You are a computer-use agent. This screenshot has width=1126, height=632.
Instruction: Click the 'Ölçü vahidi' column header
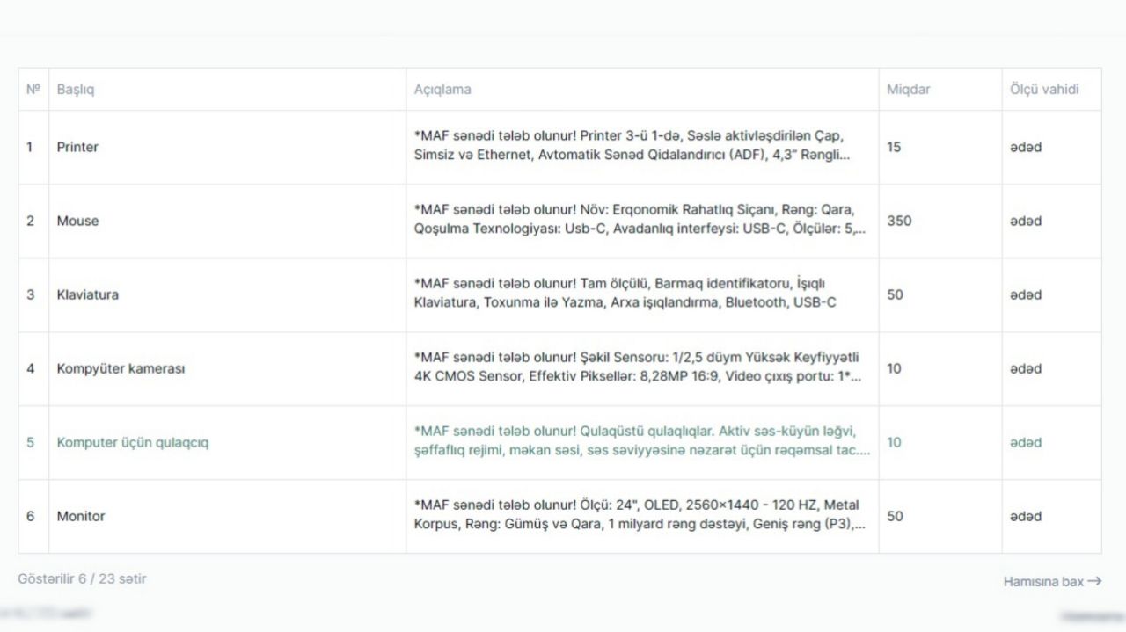click(x=1044, y=90)
